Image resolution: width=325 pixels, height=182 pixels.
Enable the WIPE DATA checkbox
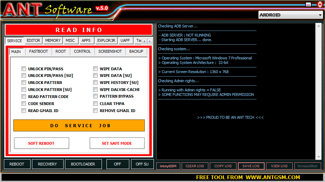(95, 69)
